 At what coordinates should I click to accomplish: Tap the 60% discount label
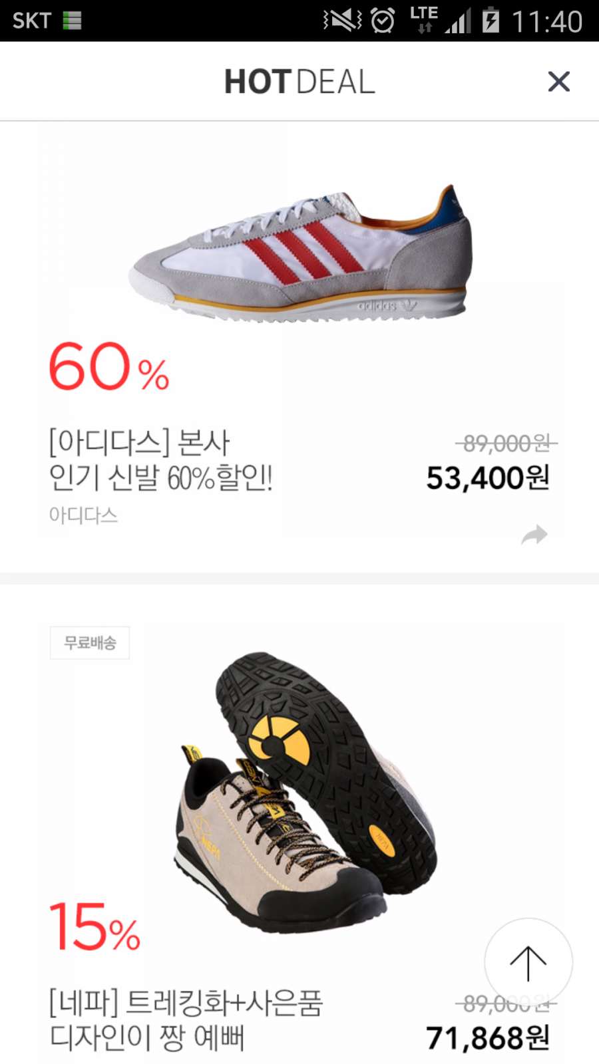109,366
